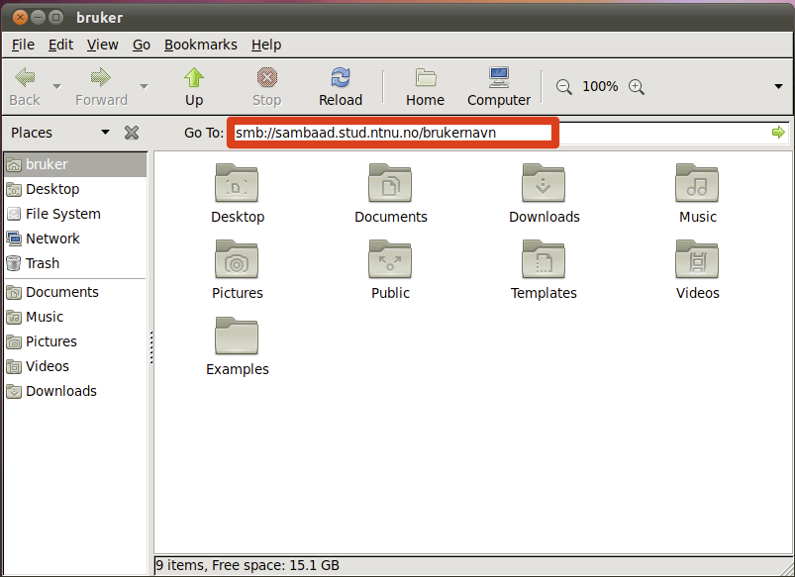The width and height of the screenshot is (795, 577).
Task: Select Music bookmark in sidebar
Action: (75, 317)
